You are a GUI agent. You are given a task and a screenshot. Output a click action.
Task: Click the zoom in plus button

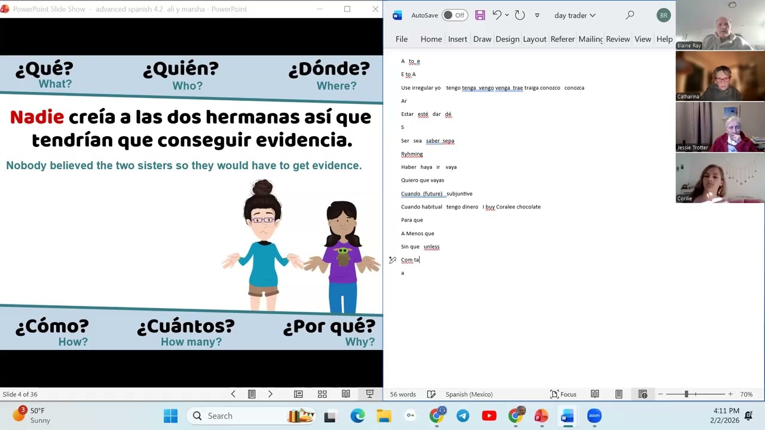[730, 394]
